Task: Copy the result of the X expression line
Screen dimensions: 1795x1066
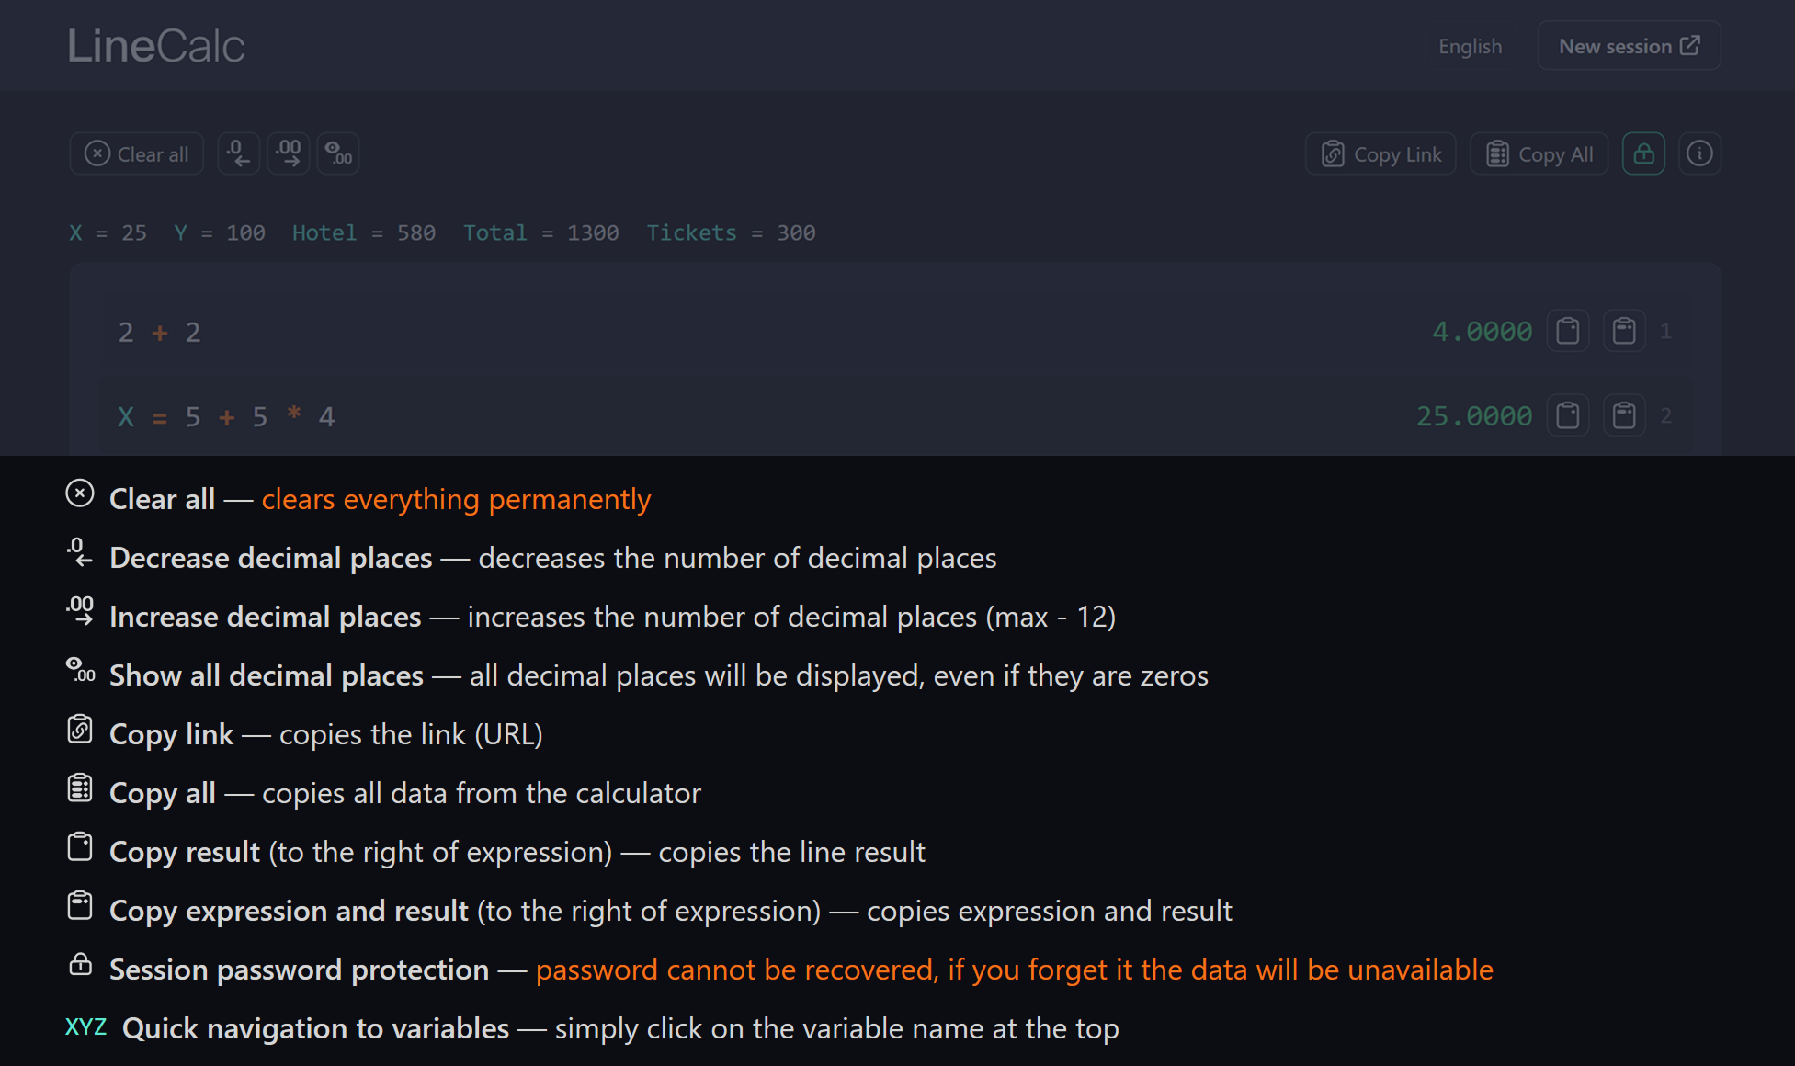Action: [1569, 415]
